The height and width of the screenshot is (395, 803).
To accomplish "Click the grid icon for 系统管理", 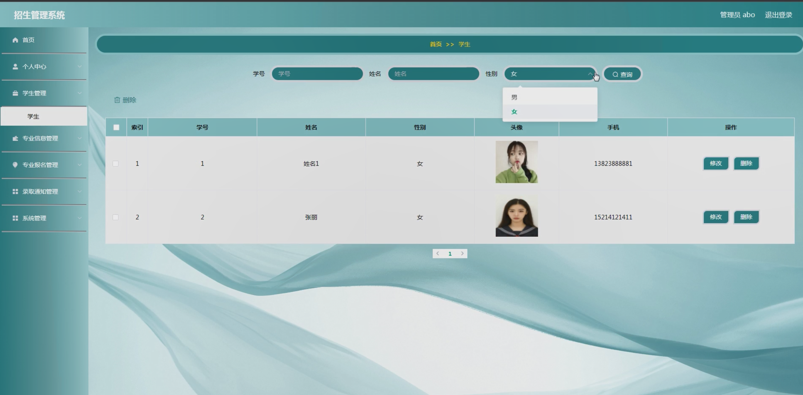I will pos(15,218).
